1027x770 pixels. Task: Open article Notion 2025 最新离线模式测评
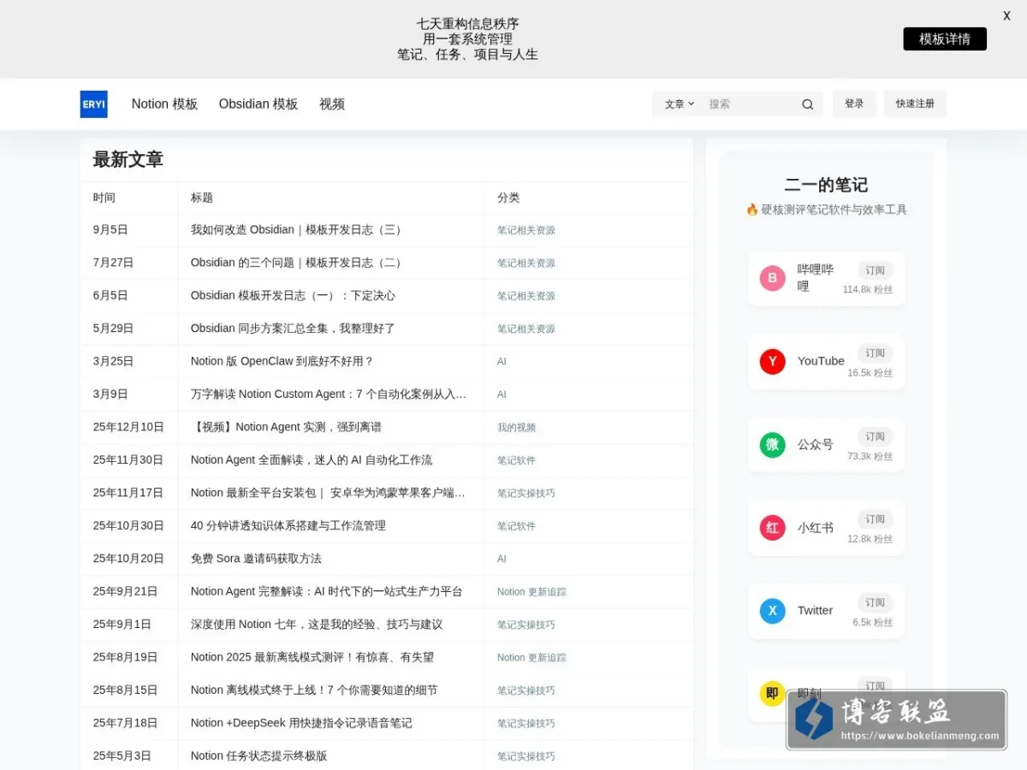point(312,658)
